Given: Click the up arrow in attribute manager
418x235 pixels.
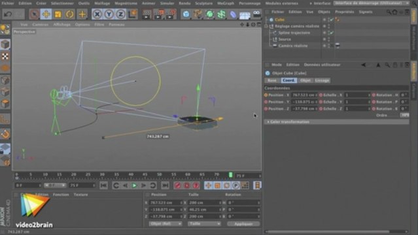Looking at the screenshot, I should 378,65.
